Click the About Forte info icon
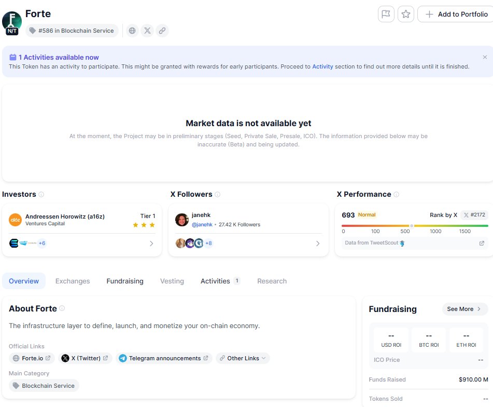The image size is (493, 407). point(62,308)
